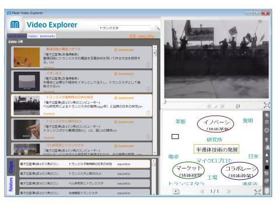Open the イオン注入 result title
Image resolution: width=280 pixels, height=210 pixels.
click(x=54, y=73)
